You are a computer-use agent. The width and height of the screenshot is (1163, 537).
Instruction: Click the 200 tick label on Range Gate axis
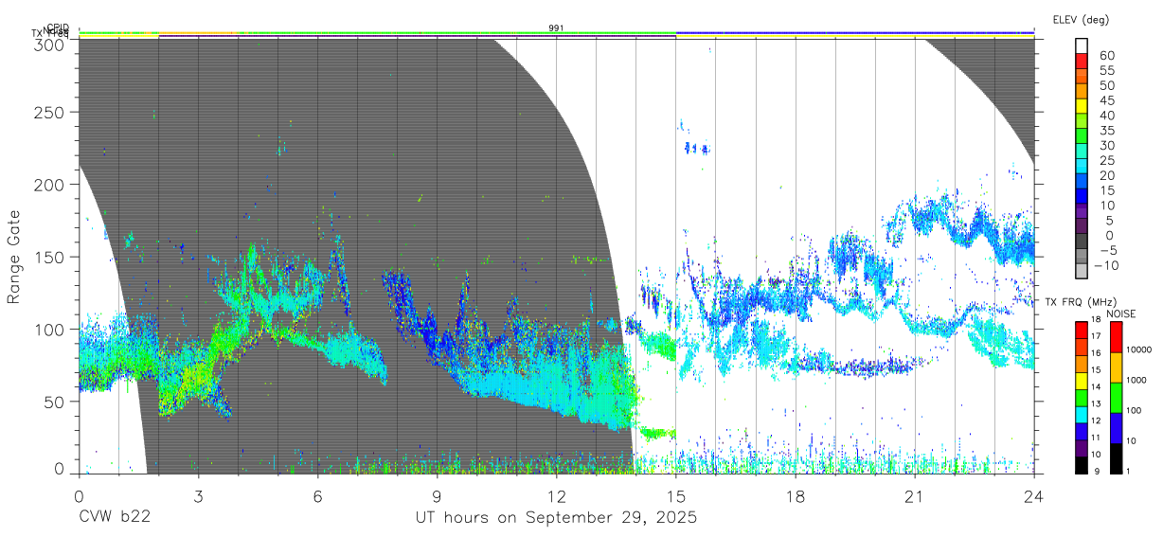50,185
